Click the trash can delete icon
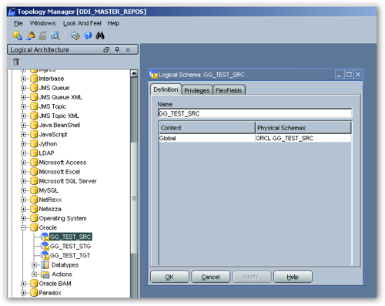The image size is (385, 306). 16,62
